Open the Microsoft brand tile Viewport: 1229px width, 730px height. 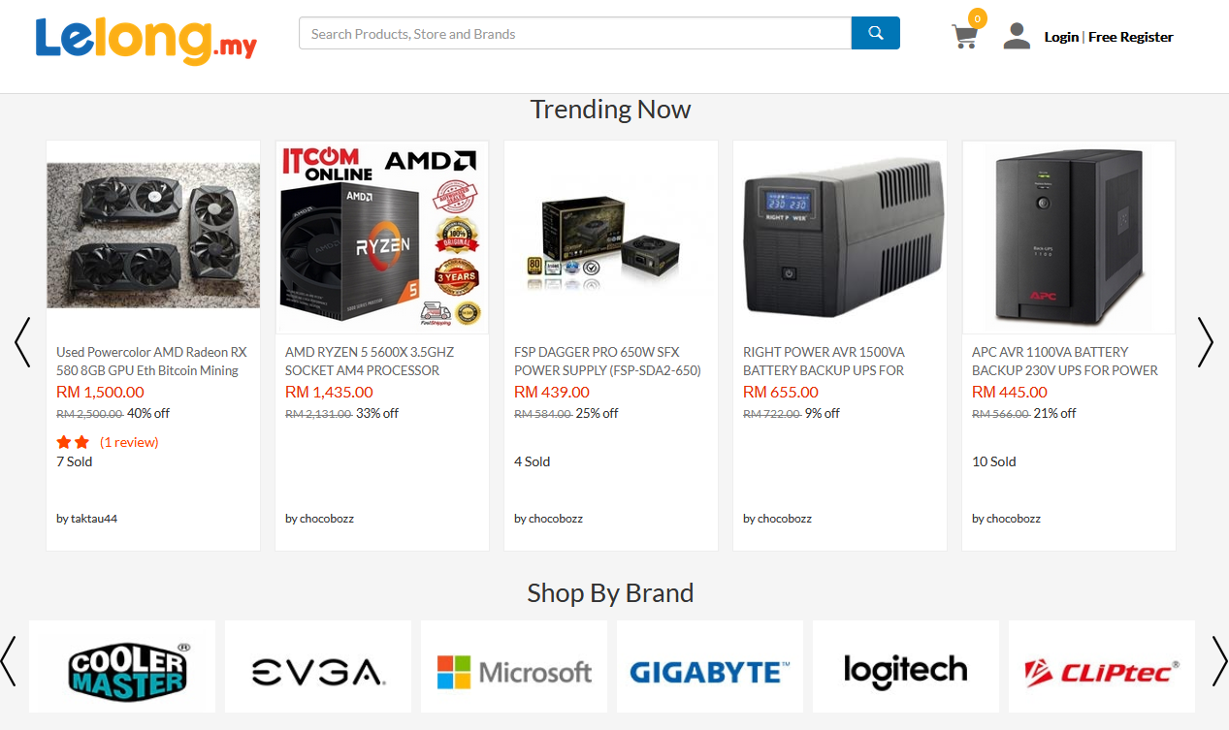tap(514, 667)
